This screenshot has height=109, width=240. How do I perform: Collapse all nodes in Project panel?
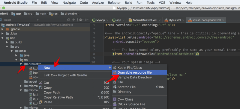click(x=74, y=20)
